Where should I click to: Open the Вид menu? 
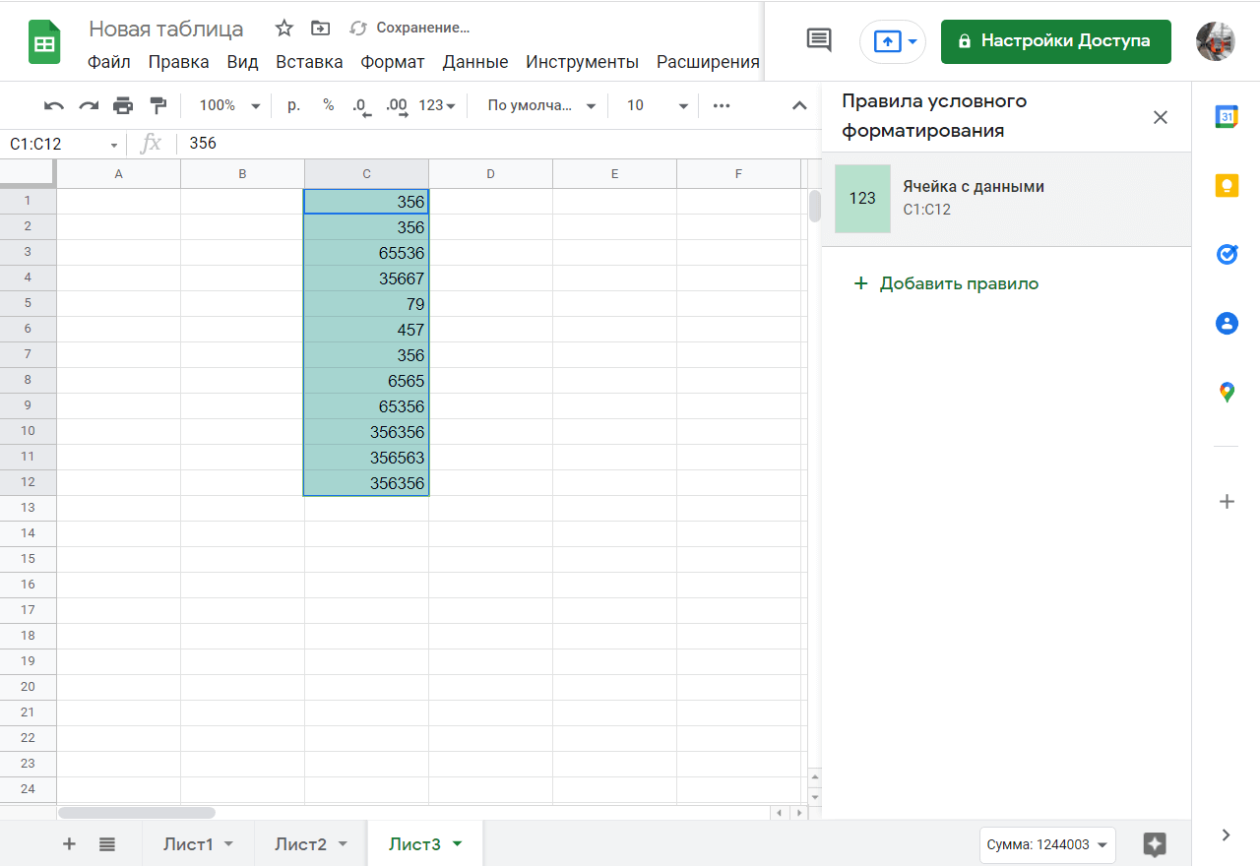[x=242, y=62]
